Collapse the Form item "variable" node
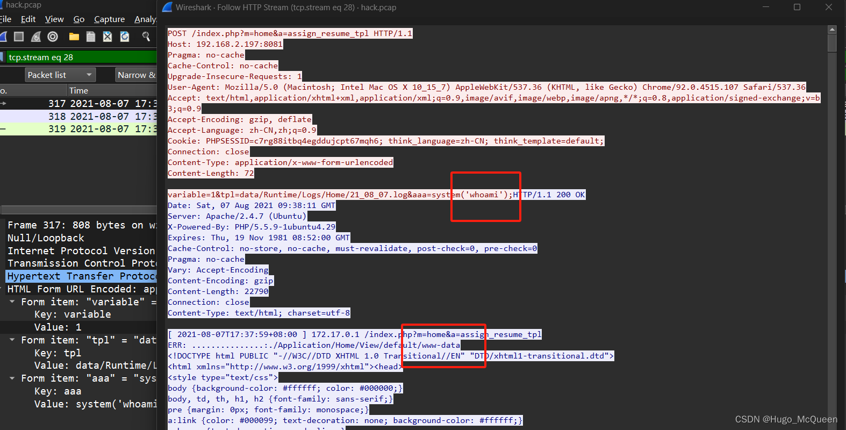This screenshot has width=846, height=430. [x=12, y=302]
